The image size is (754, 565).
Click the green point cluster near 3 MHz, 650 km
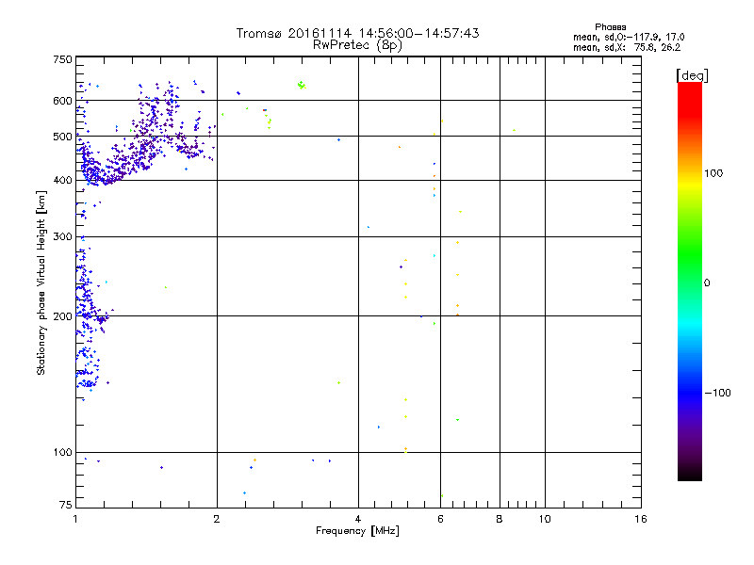(x=302, y=86)
